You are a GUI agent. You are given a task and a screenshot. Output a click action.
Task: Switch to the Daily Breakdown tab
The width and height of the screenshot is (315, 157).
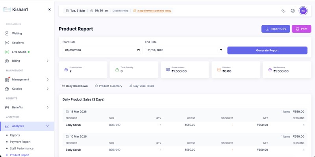[x=75, y=86]
